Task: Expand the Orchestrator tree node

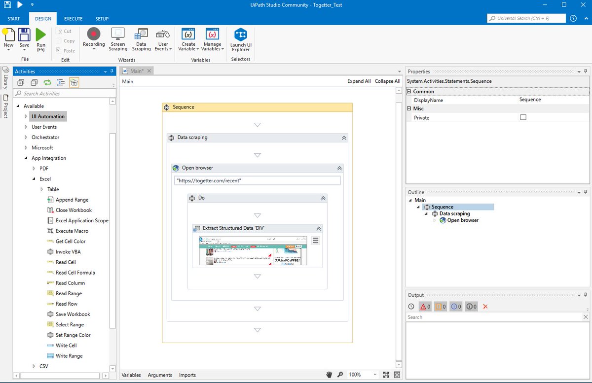Action: coord(26,138)
